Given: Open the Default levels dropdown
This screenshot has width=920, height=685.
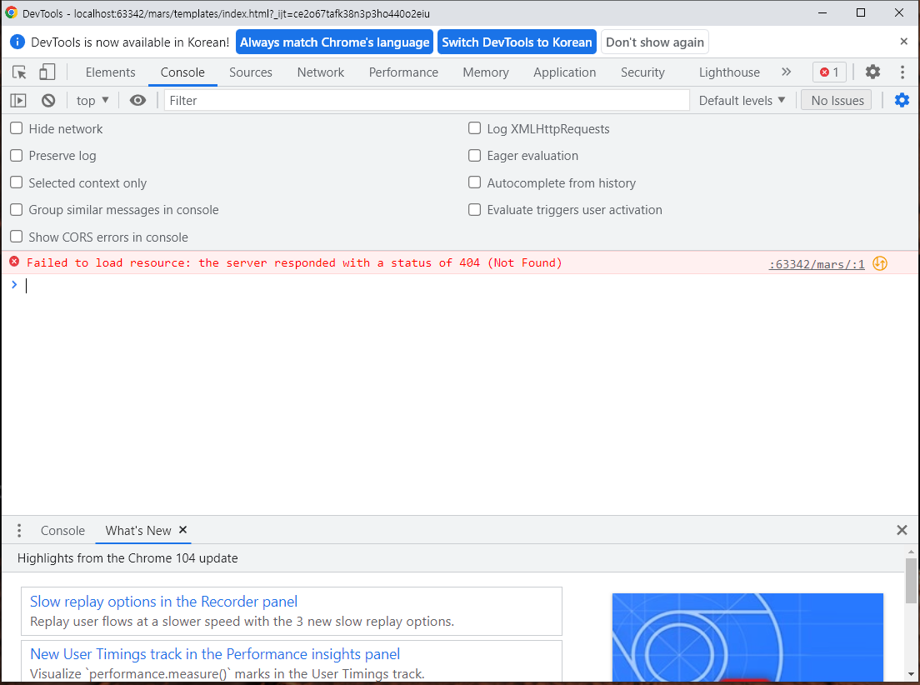Looking at the screenshot, I should click(x=742, y=100).
